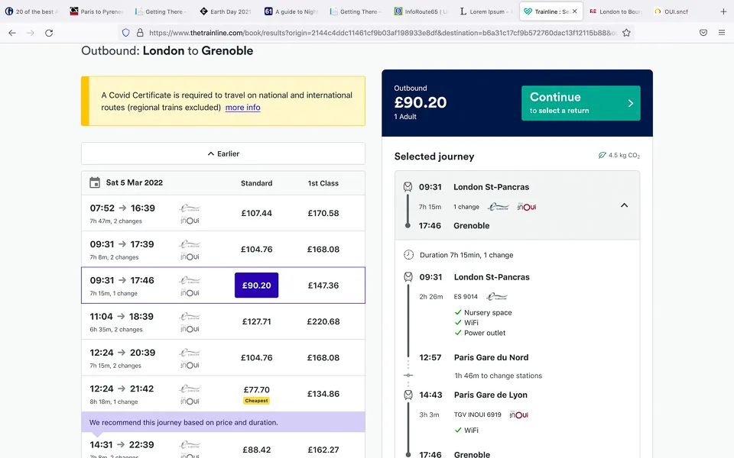This screenshot has height=458, width=734.
Task: Click '1h 46m to change stations' text
Action: (x=498, y=376)
